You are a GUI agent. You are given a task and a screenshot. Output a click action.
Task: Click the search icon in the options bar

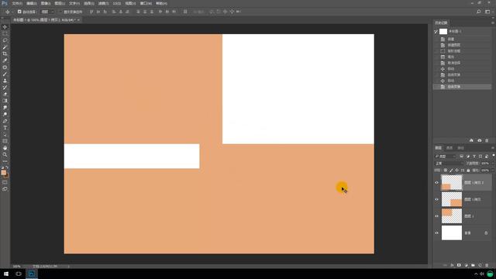pyautogui.click(x=479, y=12)
